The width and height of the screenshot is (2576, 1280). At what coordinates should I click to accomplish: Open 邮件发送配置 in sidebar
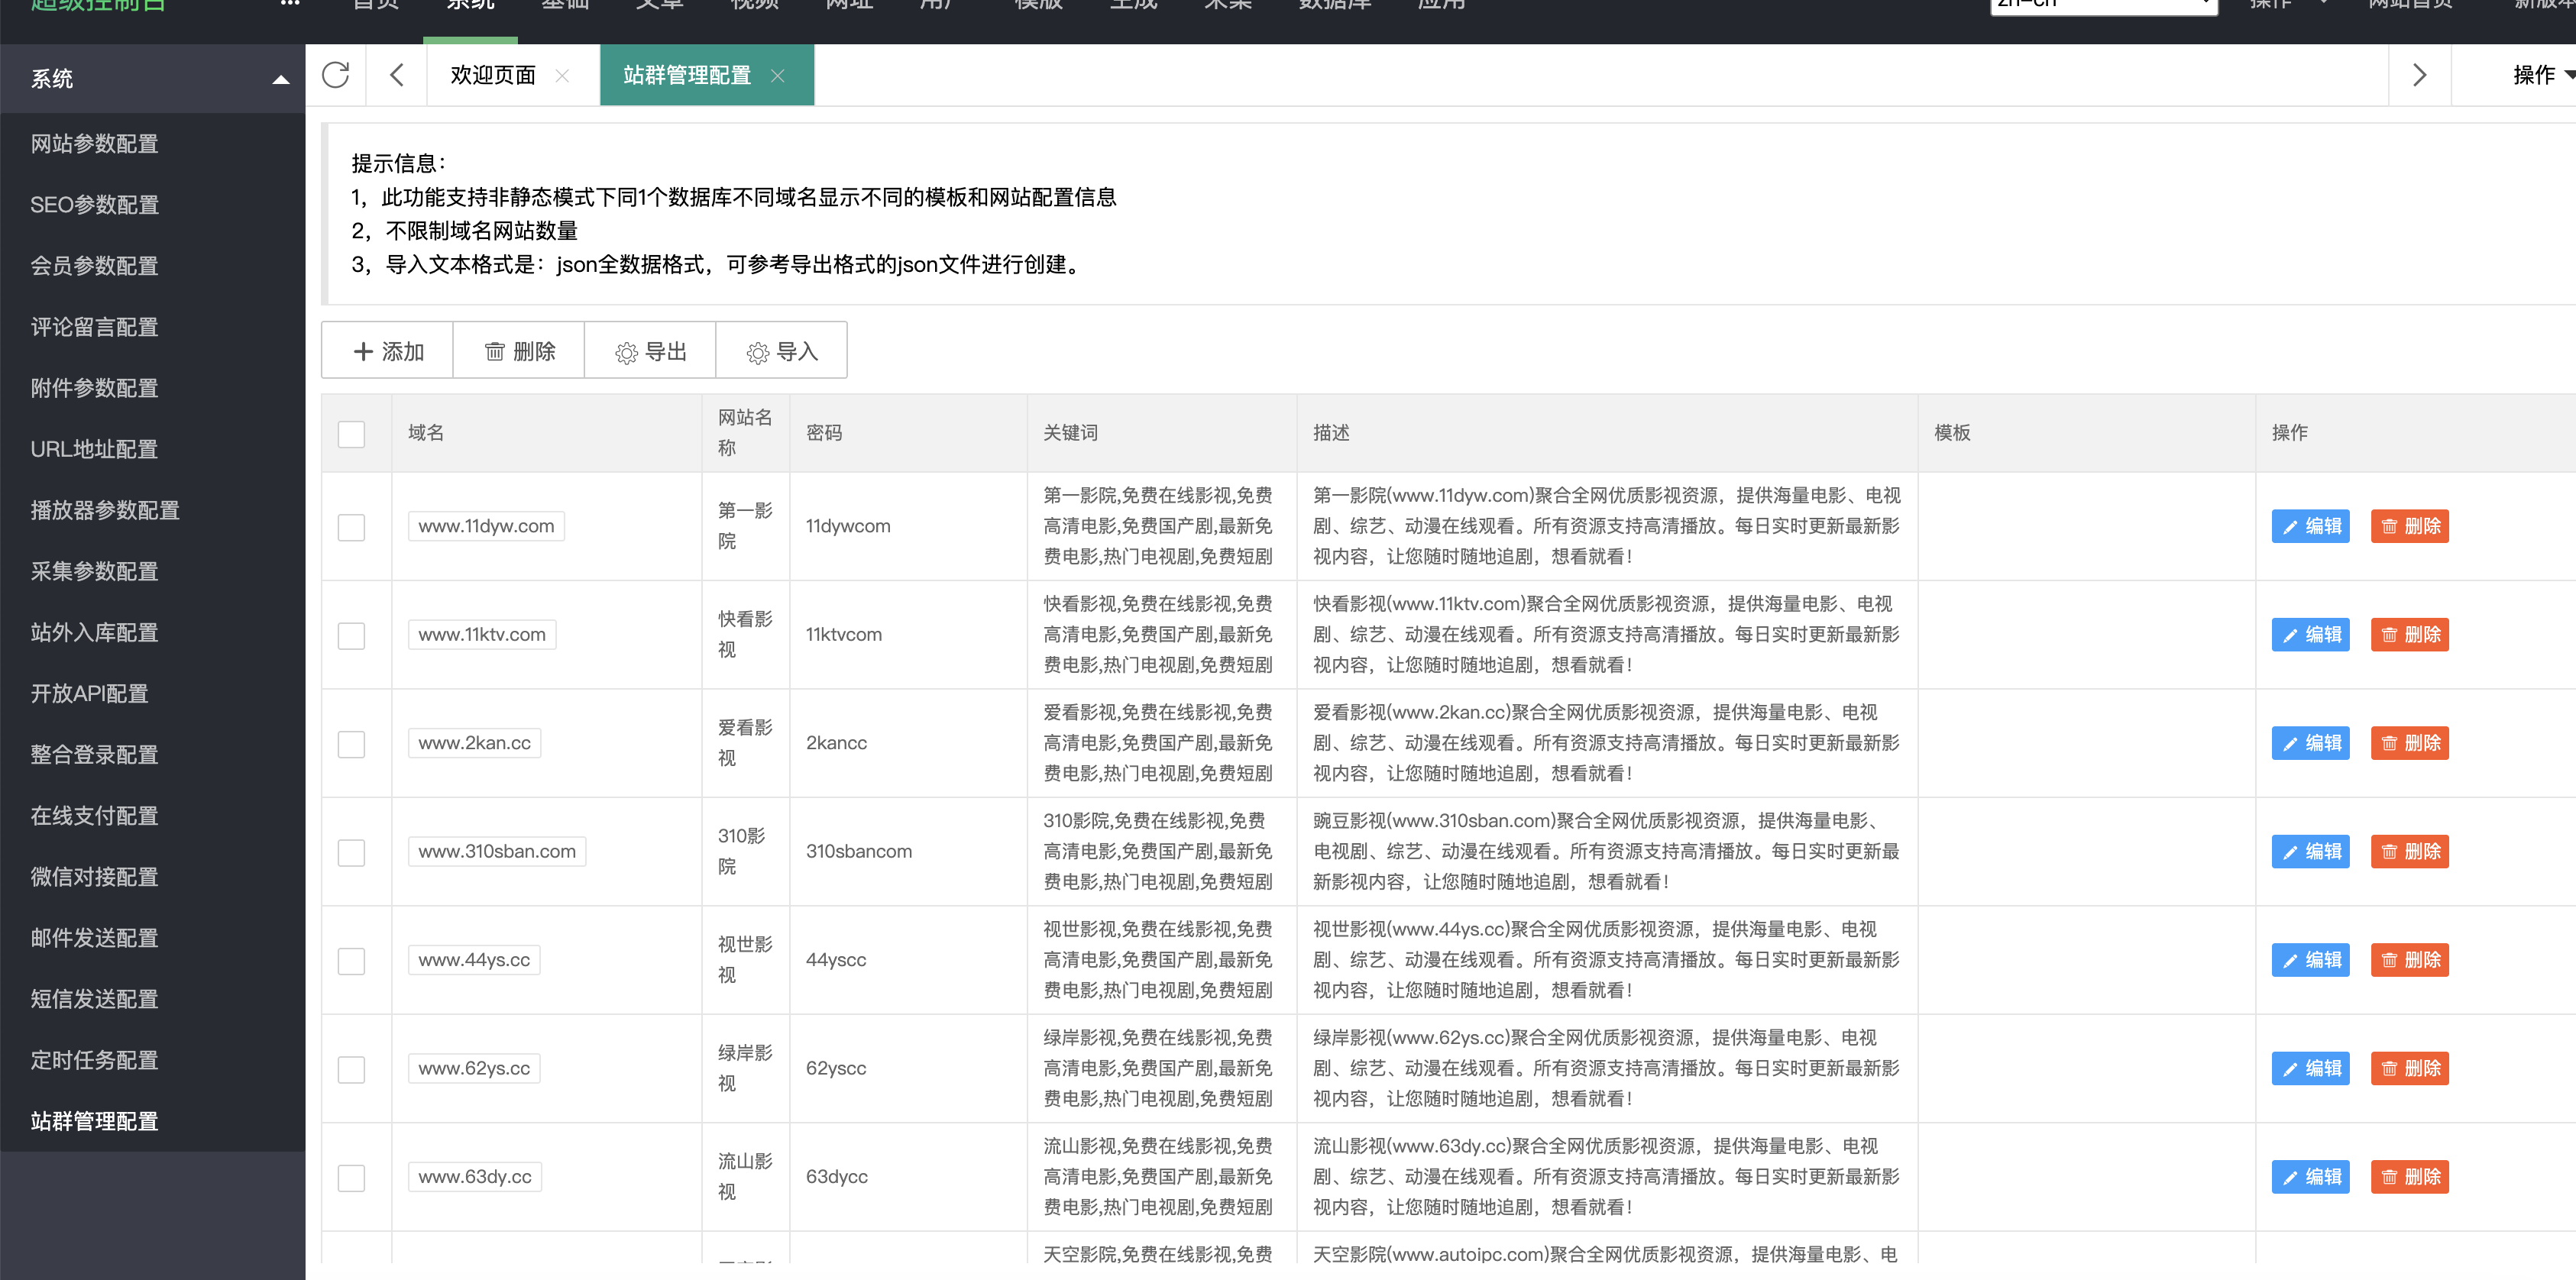click(x=153, y=938)
